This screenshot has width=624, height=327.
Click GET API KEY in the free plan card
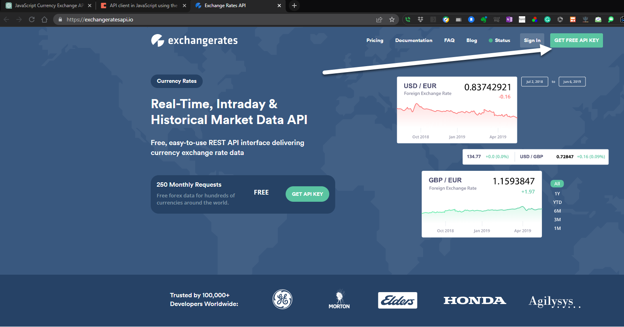(307, 194)
